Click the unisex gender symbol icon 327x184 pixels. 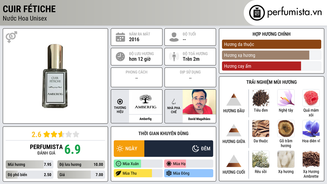click(x=11, y=37)
